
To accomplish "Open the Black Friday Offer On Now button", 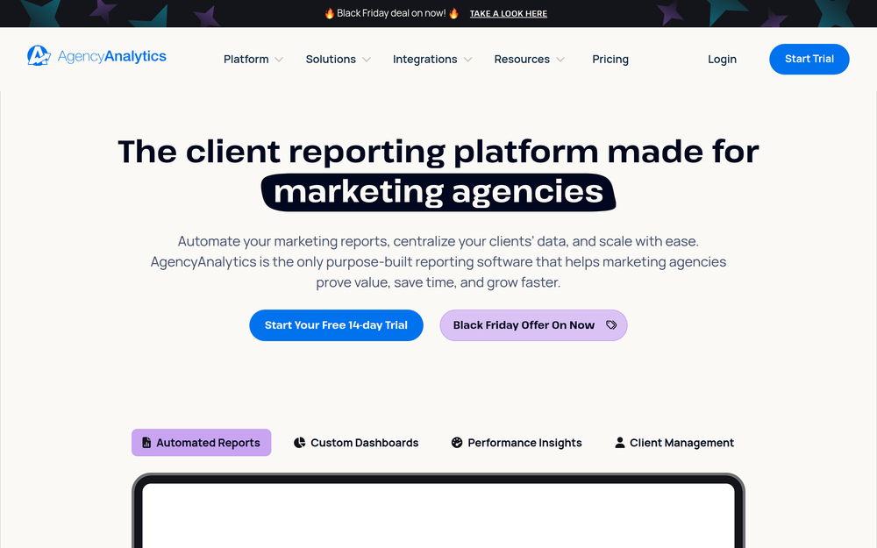I will click(533, 325).
